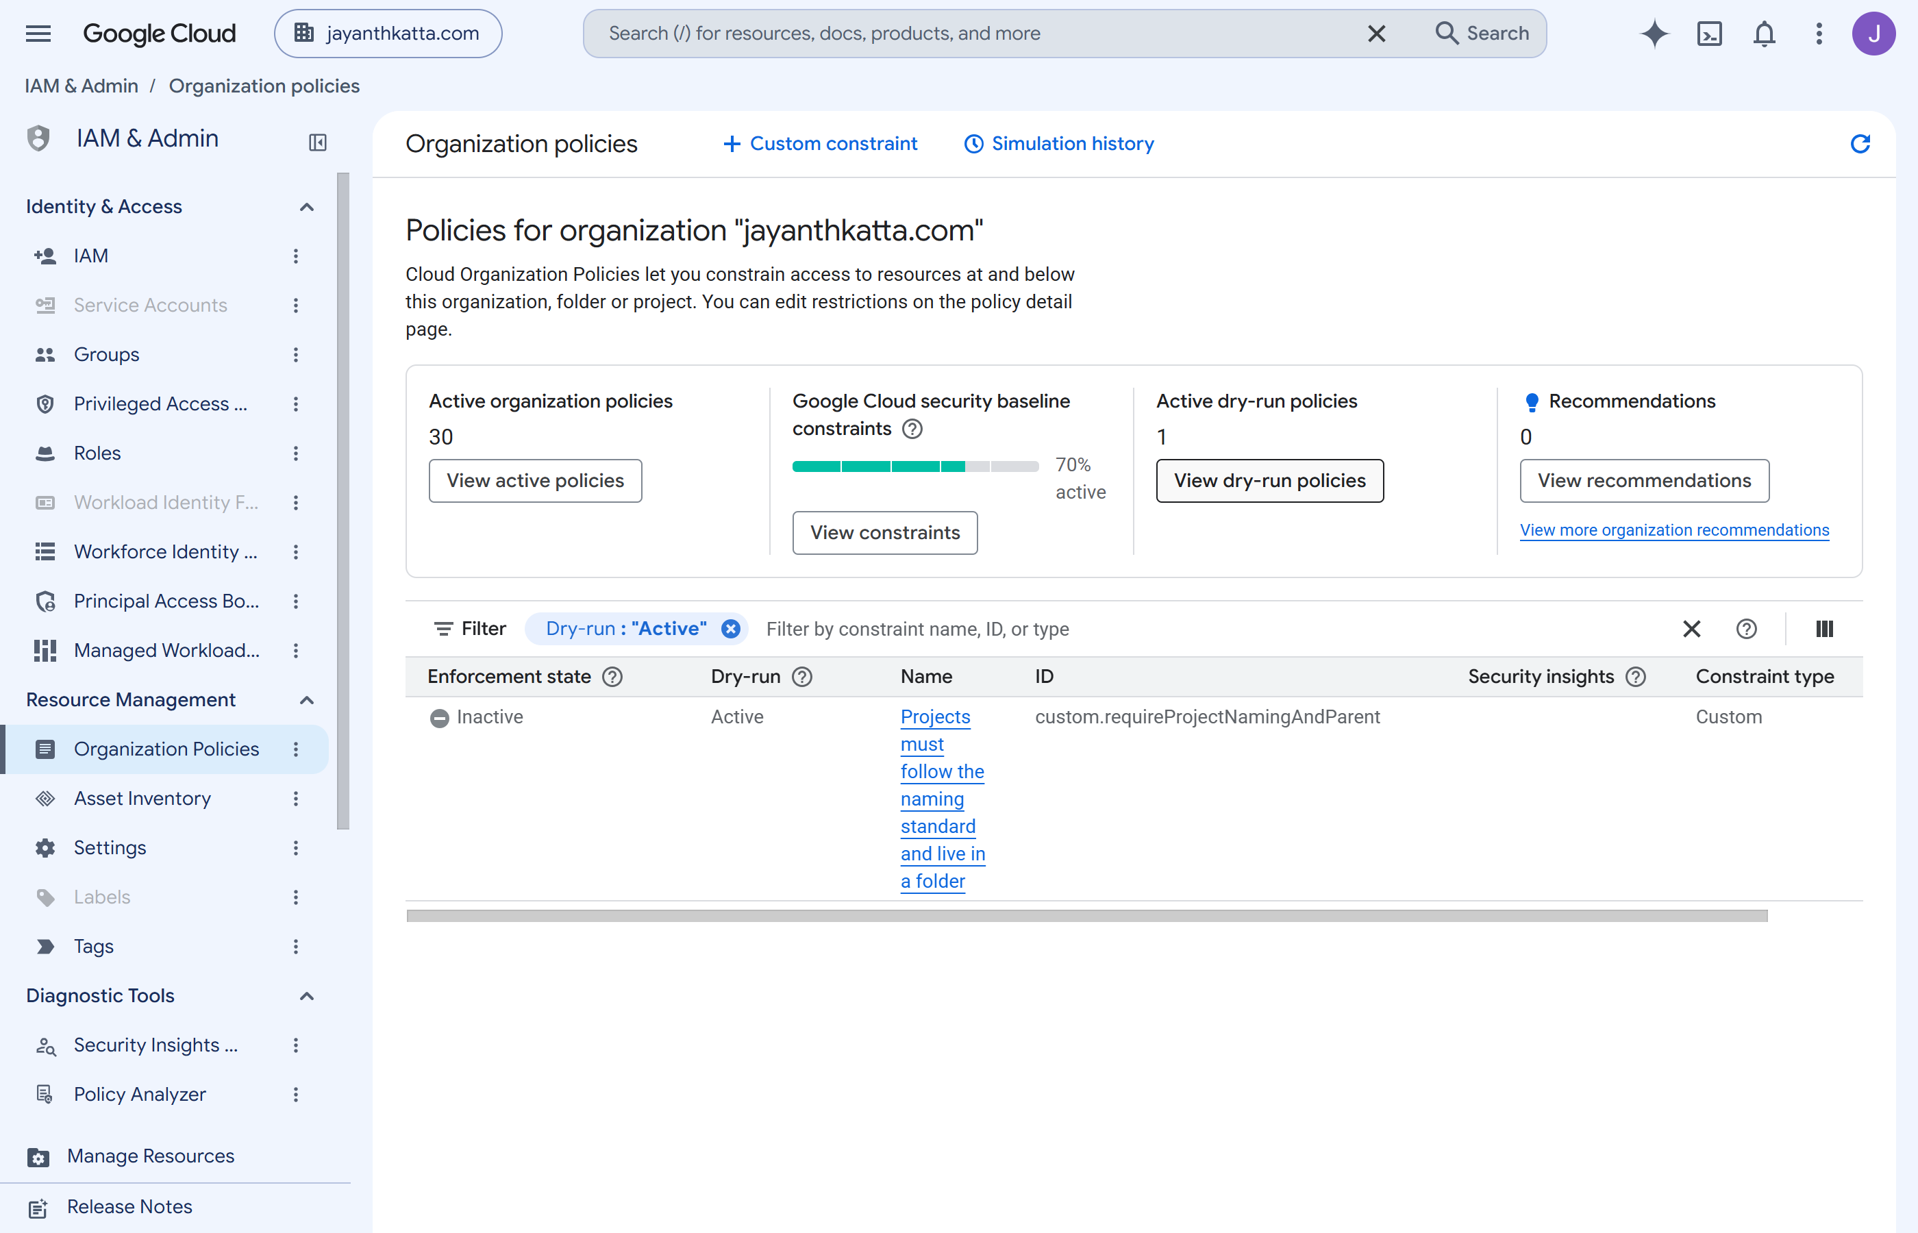Open more options for Asset Inventory item
1918x1233 pixels.
point(296,798)
